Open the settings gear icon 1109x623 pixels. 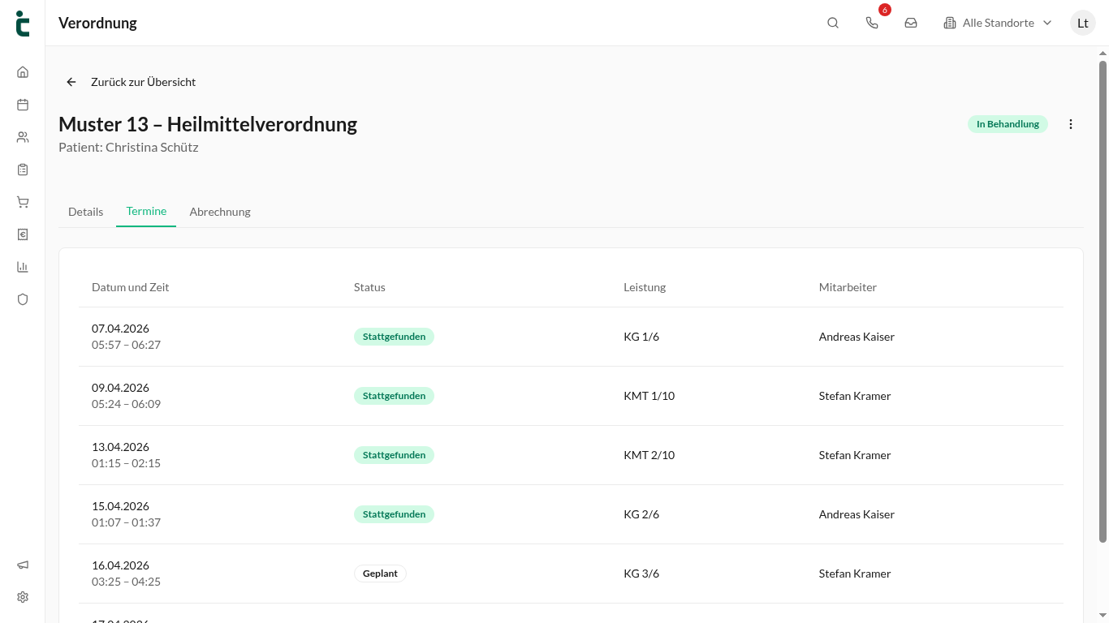[23, 597]
